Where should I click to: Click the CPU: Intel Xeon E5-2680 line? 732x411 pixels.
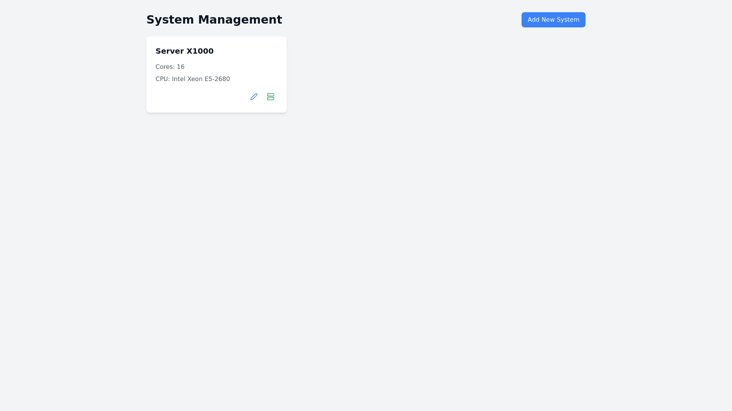pos(193,79)
